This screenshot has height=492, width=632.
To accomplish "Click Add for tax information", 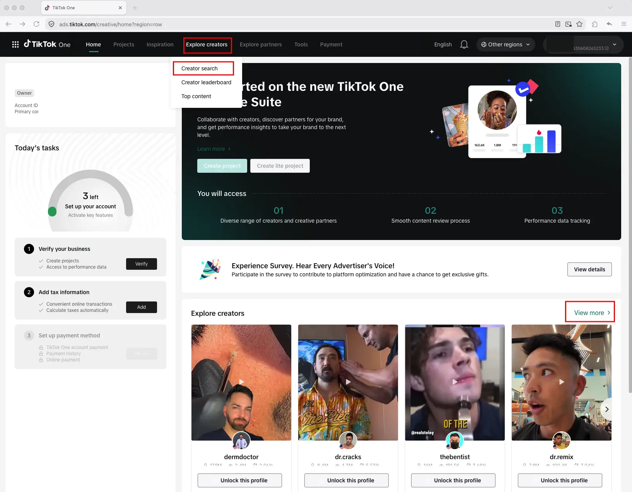I will click(x=142, y=307).
